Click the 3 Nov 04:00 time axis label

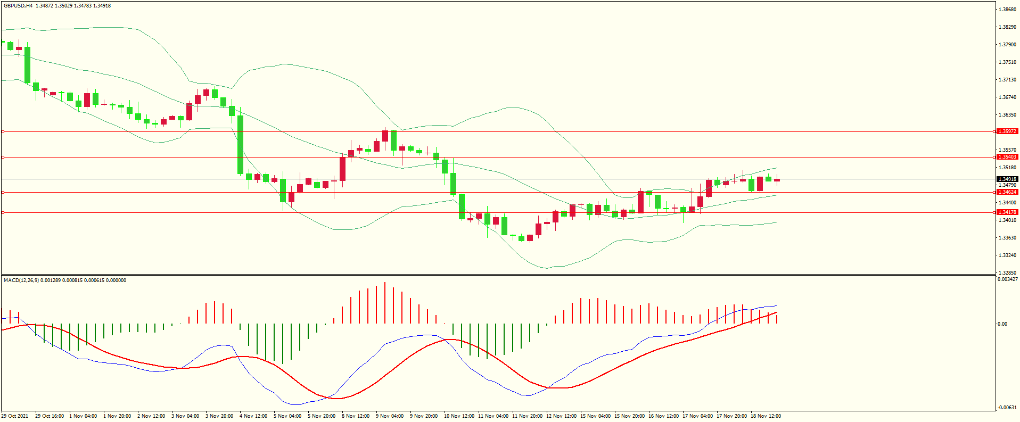pos(185,416)
